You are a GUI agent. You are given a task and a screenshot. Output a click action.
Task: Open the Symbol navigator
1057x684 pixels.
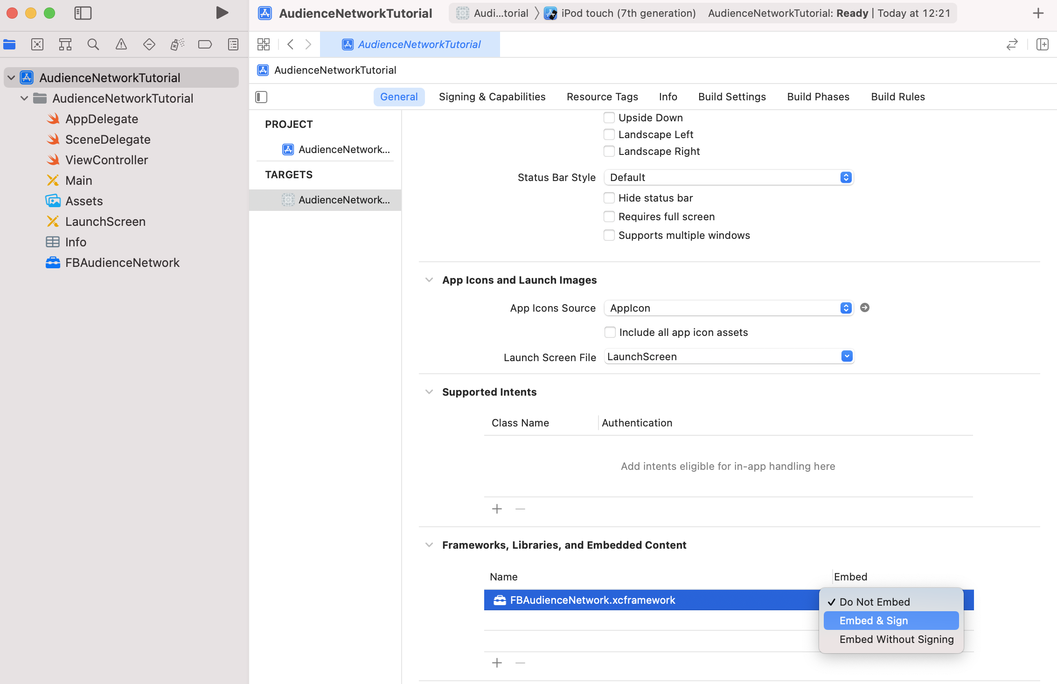65,44
